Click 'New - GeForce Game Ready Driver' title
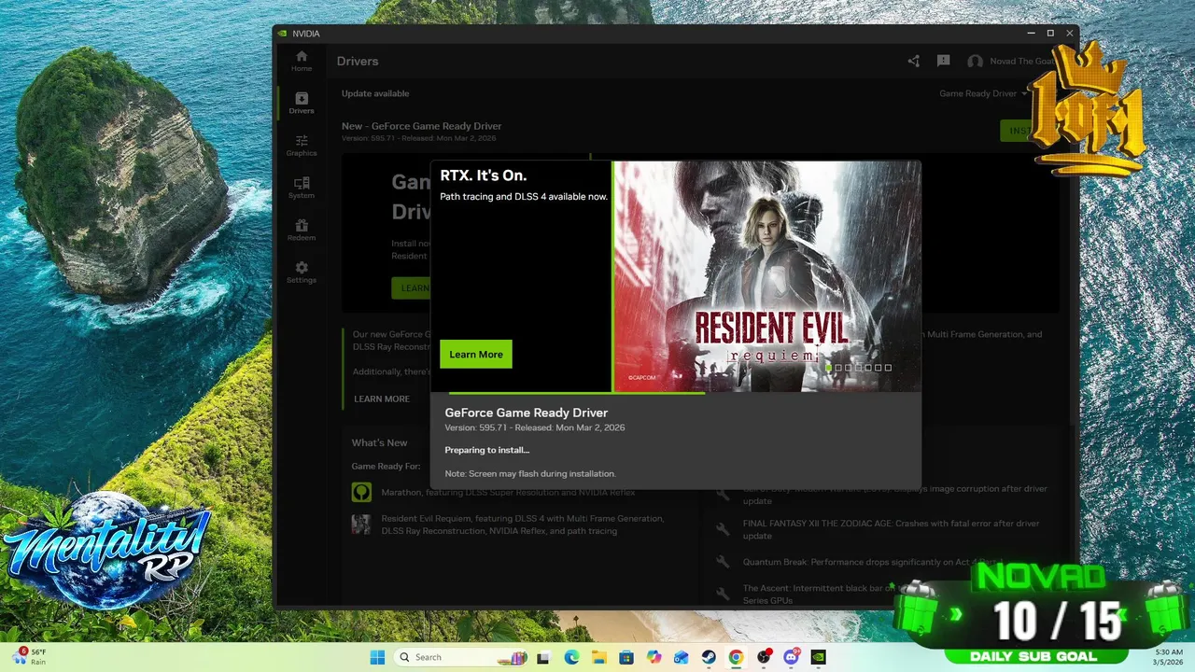The height and width of the screenshot is (672, 1195). tap(421, 126)
